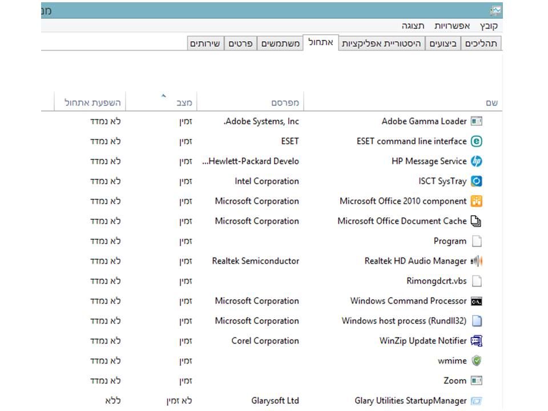Image resolution: width=548 pixels, height=411 pixels.
Task: Click the Task Manager title bar icon
Action: (495, 11)
